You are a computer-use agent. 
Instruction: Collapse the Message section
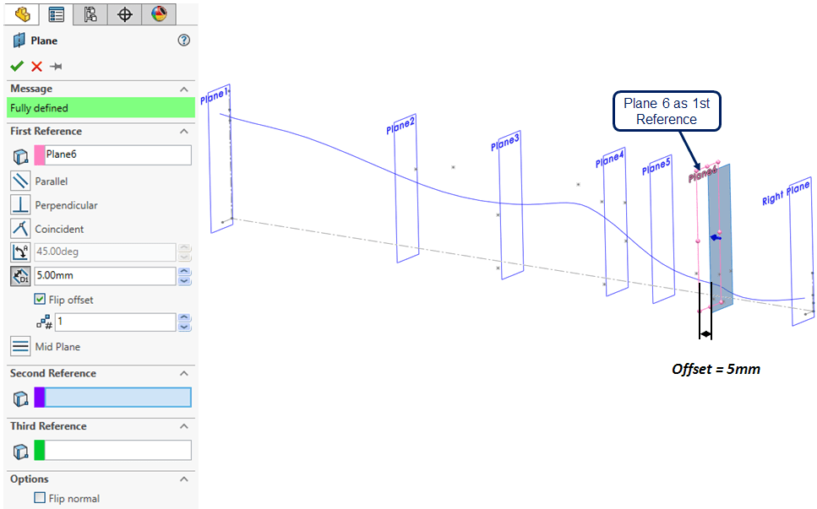point(184,89)
